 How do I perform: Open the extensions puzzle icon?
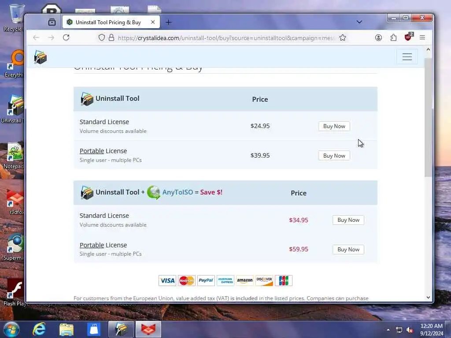pyautogui.click(x=393, y=38)
